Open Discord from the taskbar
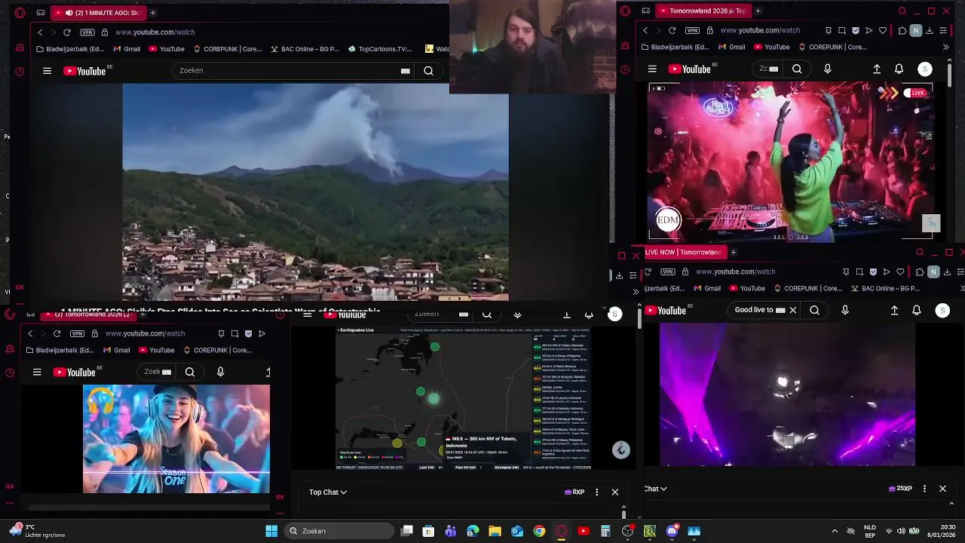This screenshot has width=965, height=543. coord(672,531)
